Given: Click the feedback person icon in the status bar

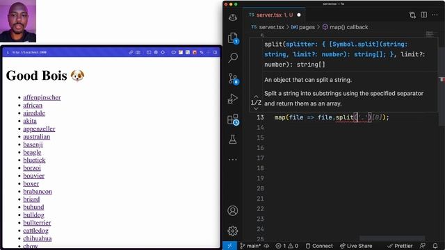Looking at the screenshot, I should point(423,246).
